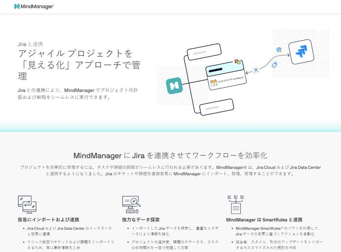Click heading MindManager に Jira を連携させて

(x=170, y=155)
